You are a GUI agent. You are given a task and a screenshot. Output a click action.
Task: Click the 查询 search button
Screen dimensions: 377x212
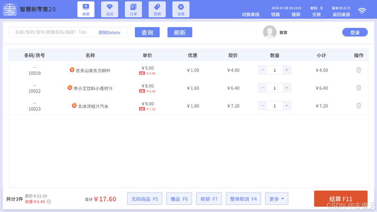(x=147, y=32)
